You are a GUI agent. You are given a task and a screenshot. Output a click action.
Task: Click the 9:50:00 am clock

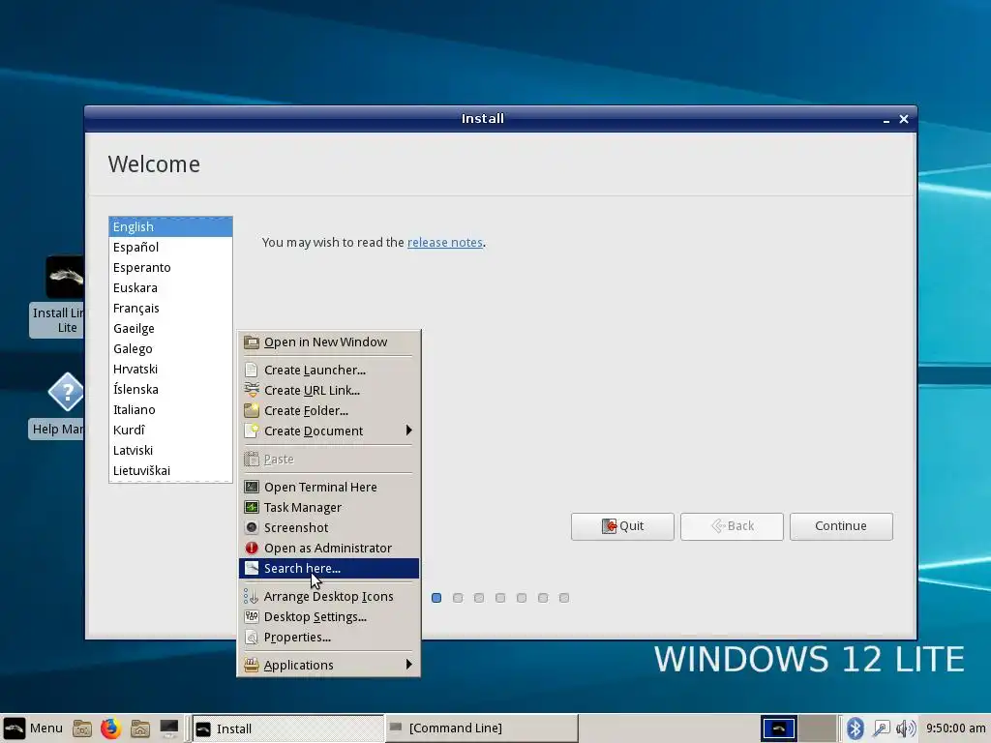(955, 728)
